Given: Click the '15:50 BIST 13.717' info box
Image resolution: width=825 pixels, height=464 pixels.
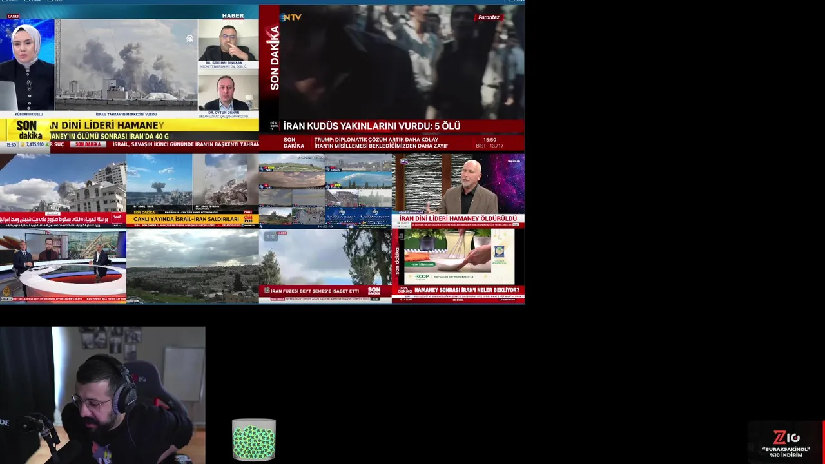Looking at the screenshot, I should pos(490,142).
